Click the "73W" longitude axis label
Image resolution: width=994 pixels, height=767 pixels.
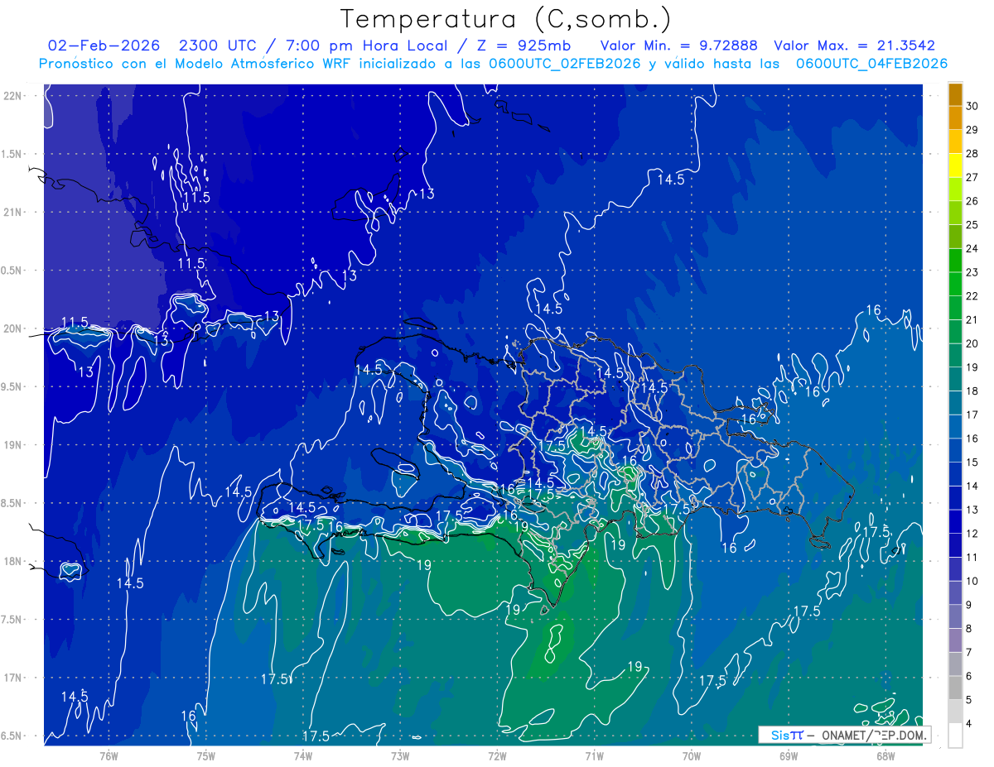pos(400,756)
